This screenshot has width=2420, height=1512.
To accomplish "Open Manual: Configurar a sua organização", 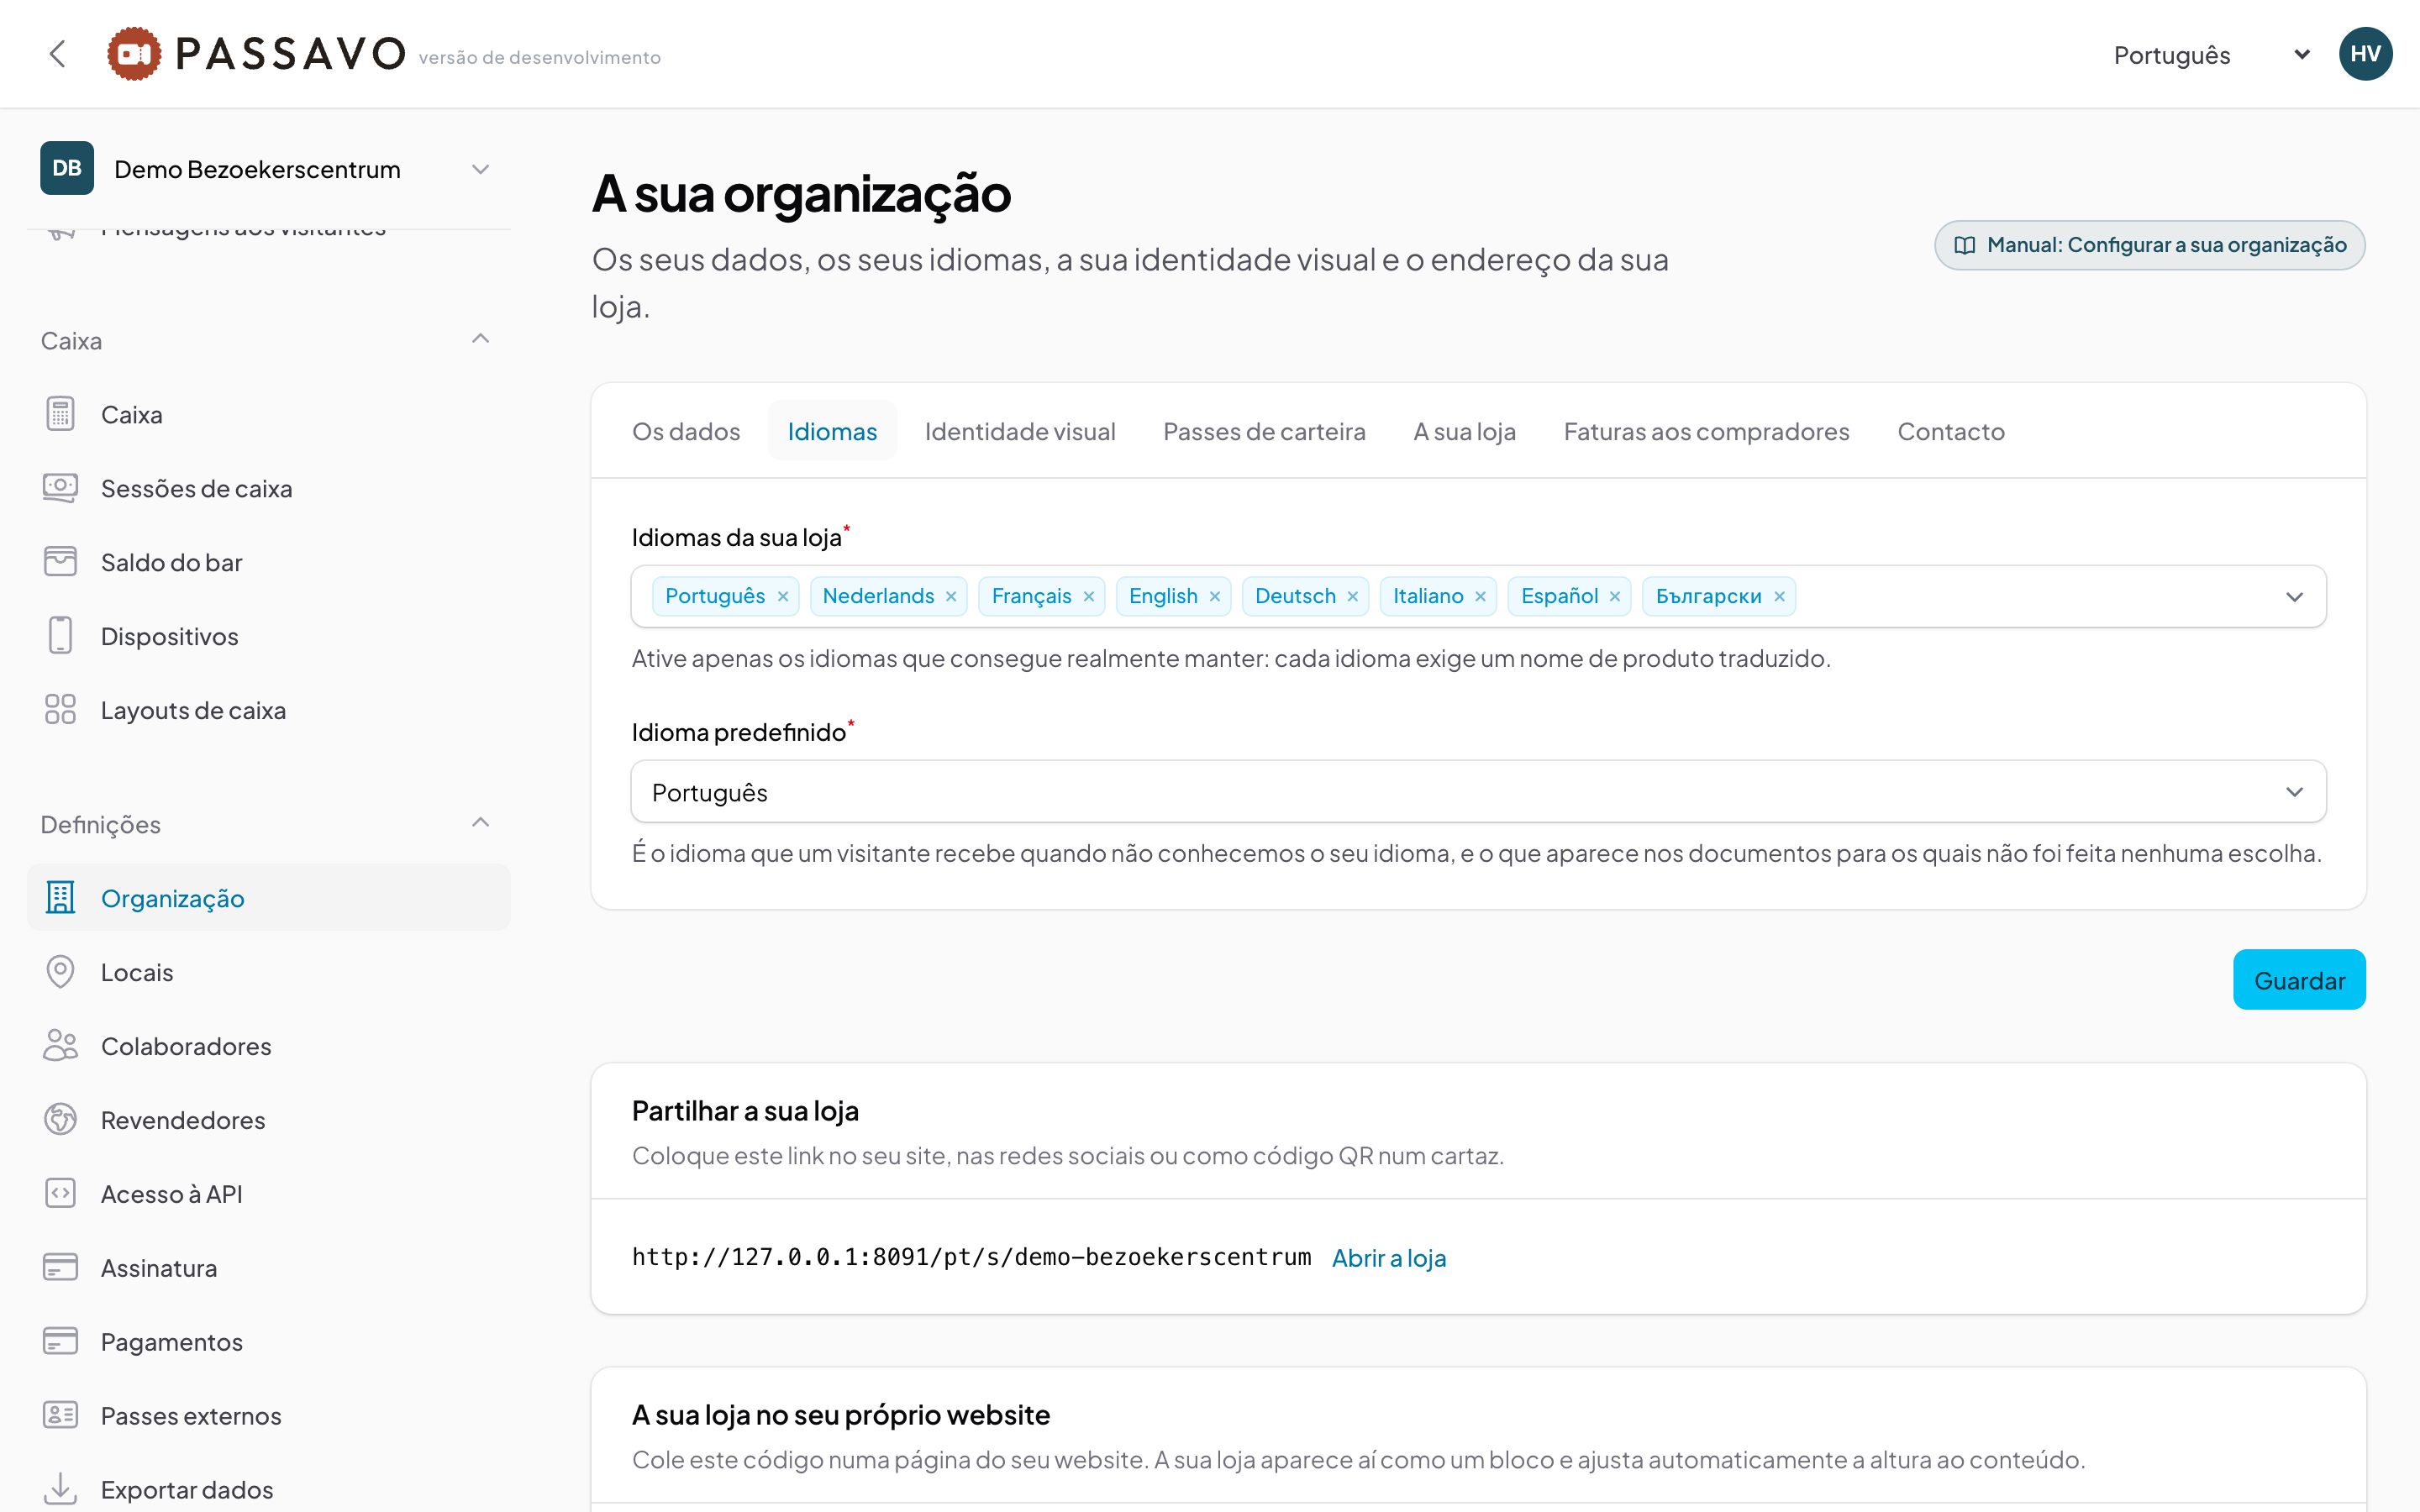I will (x=2149, y=245).
